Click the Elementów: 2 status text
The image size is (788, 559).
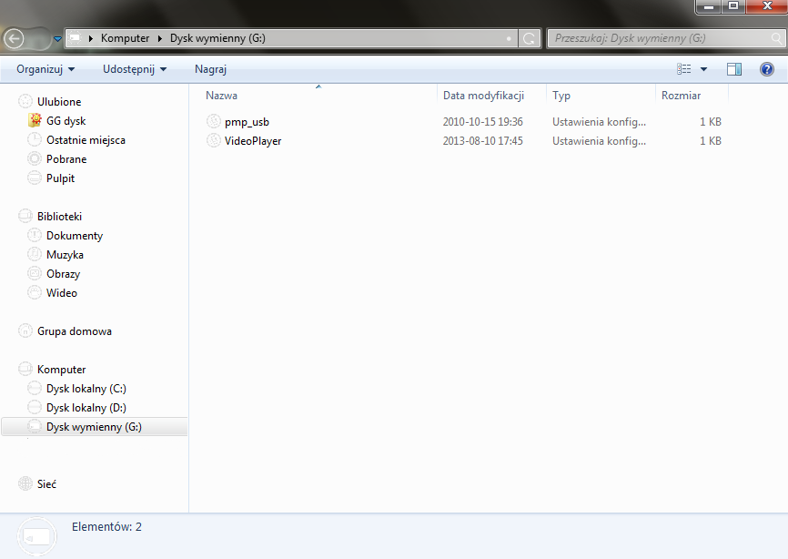point(106,527)
